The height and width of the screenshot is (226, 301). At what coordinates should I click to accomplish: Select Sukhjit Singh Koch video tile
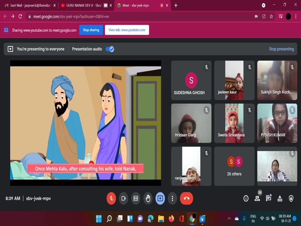pos(277,80)
